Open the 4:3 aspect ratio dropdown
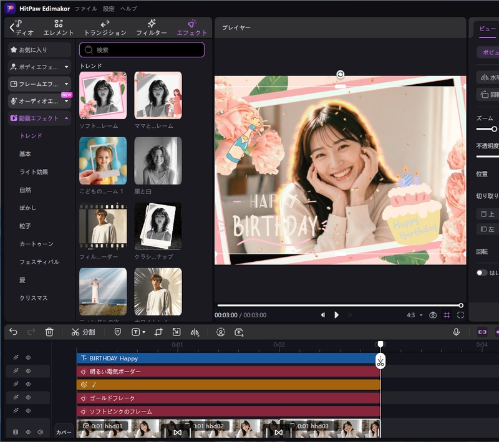The width and height of the screenshot is (499, 442). point(414,315)
